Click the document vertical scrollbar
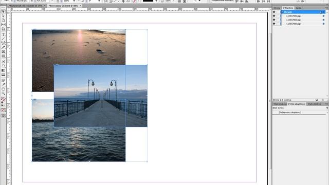The width and height of the screenshot is (329, 185). [270, 101]
